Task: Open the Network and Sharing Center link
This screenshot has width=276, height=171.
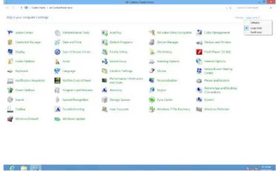Action: [x=218, y=71]
